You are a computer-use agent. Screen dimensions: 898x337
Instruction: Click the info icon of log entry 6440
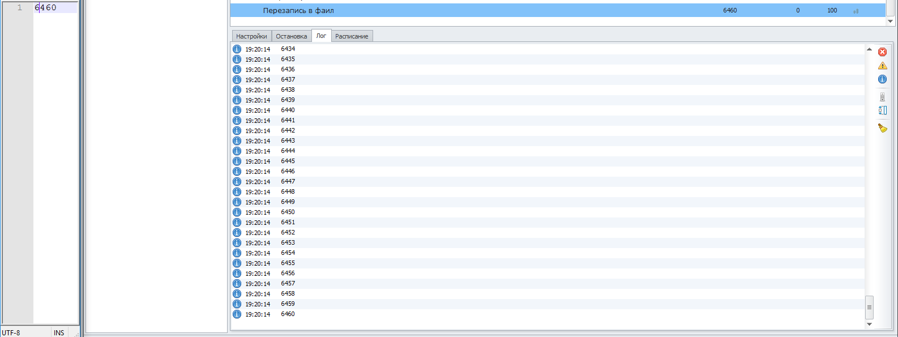tap(237, 110)
